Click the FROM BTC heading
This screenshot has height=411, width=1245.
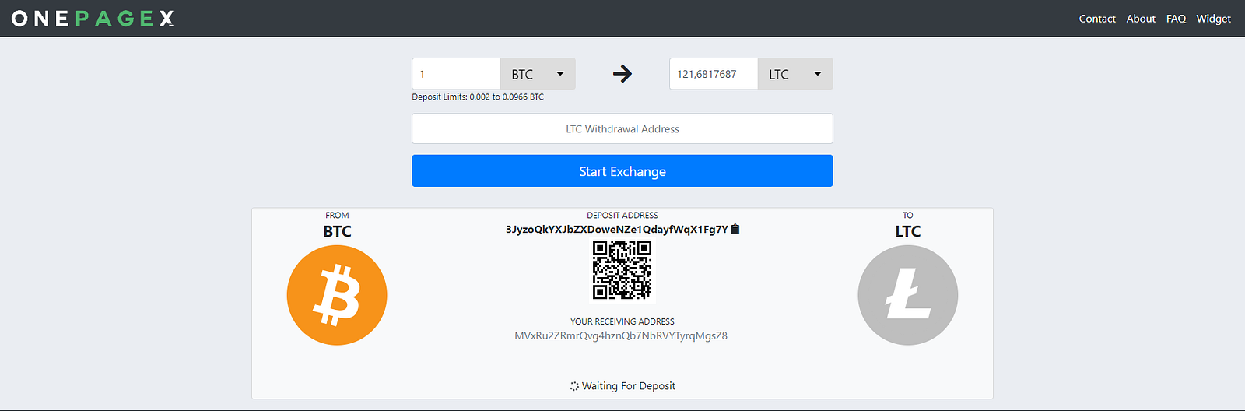point(337,226)
